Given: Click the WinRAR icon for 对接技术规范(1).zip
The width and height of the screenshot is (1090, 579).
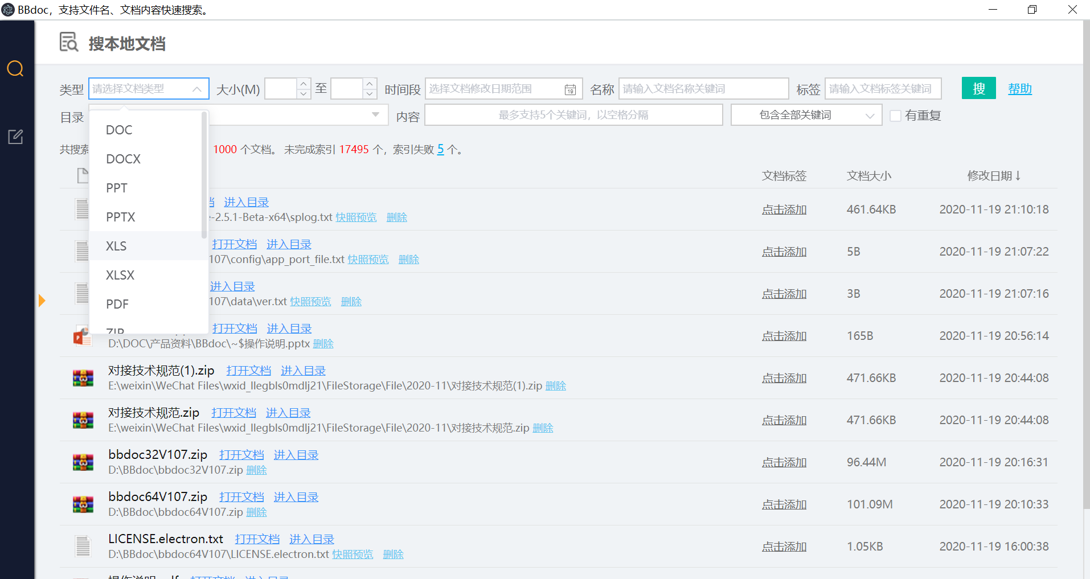Looking at the screenshot, I should coord(83,378).
